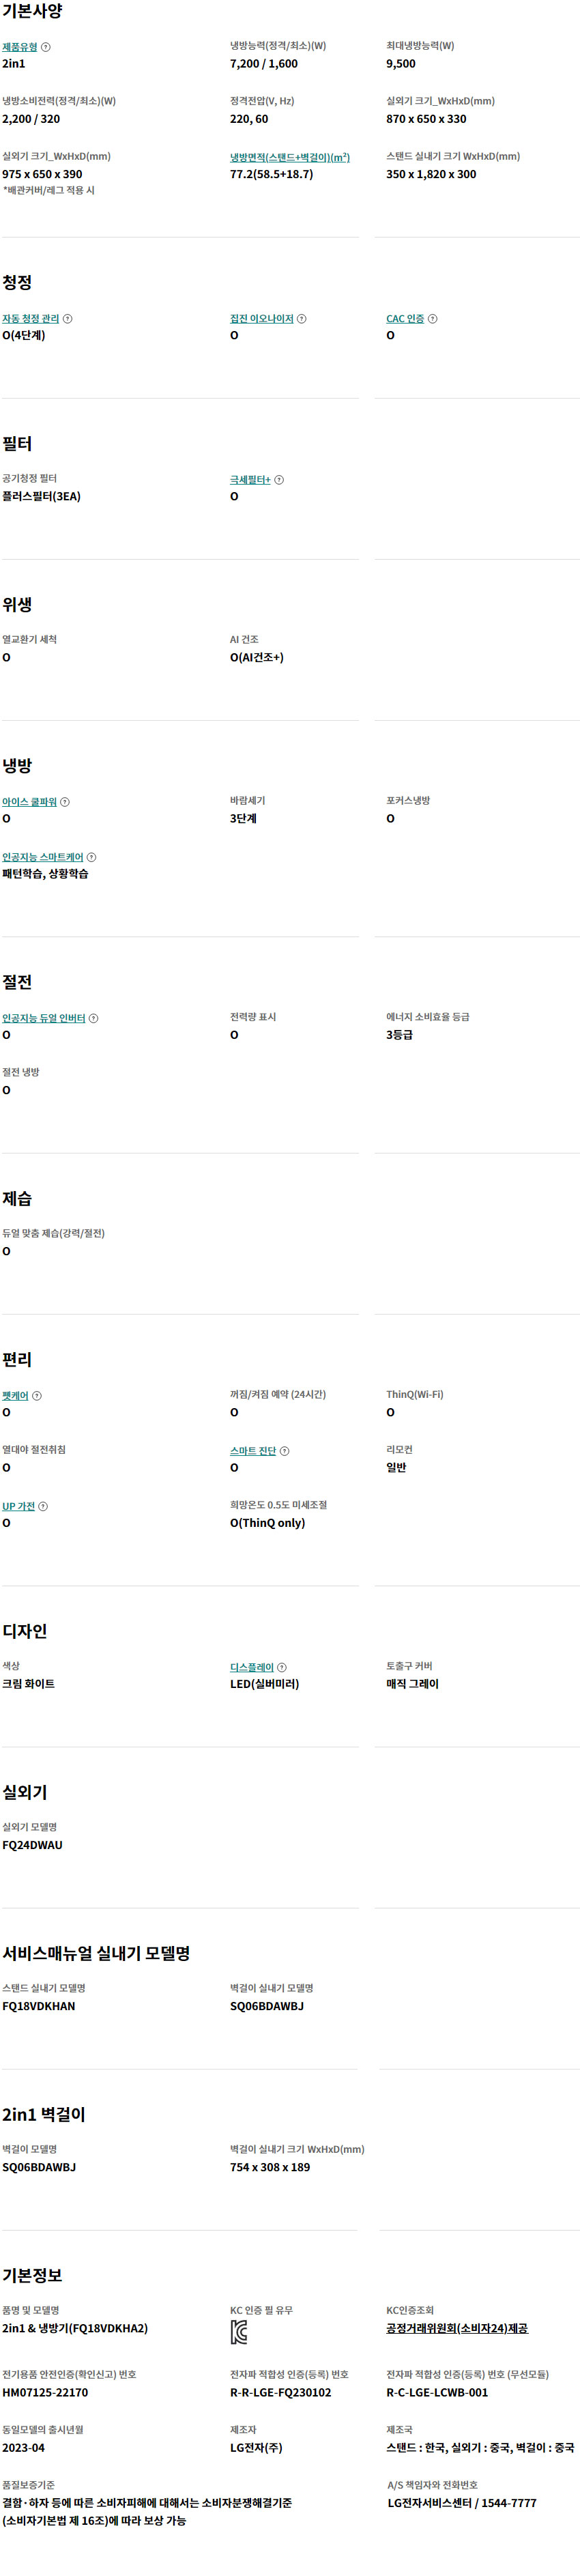Click the KC certification mark icon
This screenshot has height=2576, width=580.
[x=239, y=2333]
